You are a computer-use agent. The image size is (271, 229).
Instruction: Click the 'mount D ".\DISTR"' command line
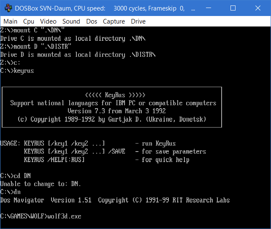pos(35,47)
